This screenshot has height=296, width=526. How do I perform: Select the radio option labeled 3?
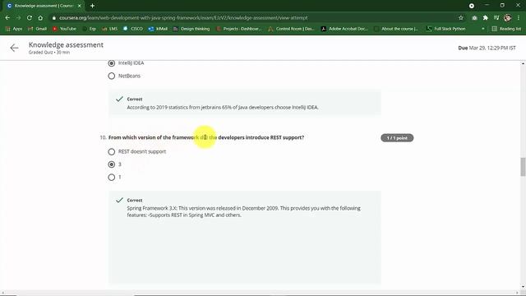(112, 164)
